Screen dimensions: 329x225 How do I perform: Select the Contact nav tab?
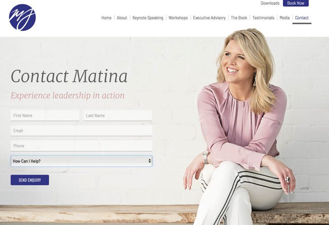pyautogui.click(x=302, y=18)
